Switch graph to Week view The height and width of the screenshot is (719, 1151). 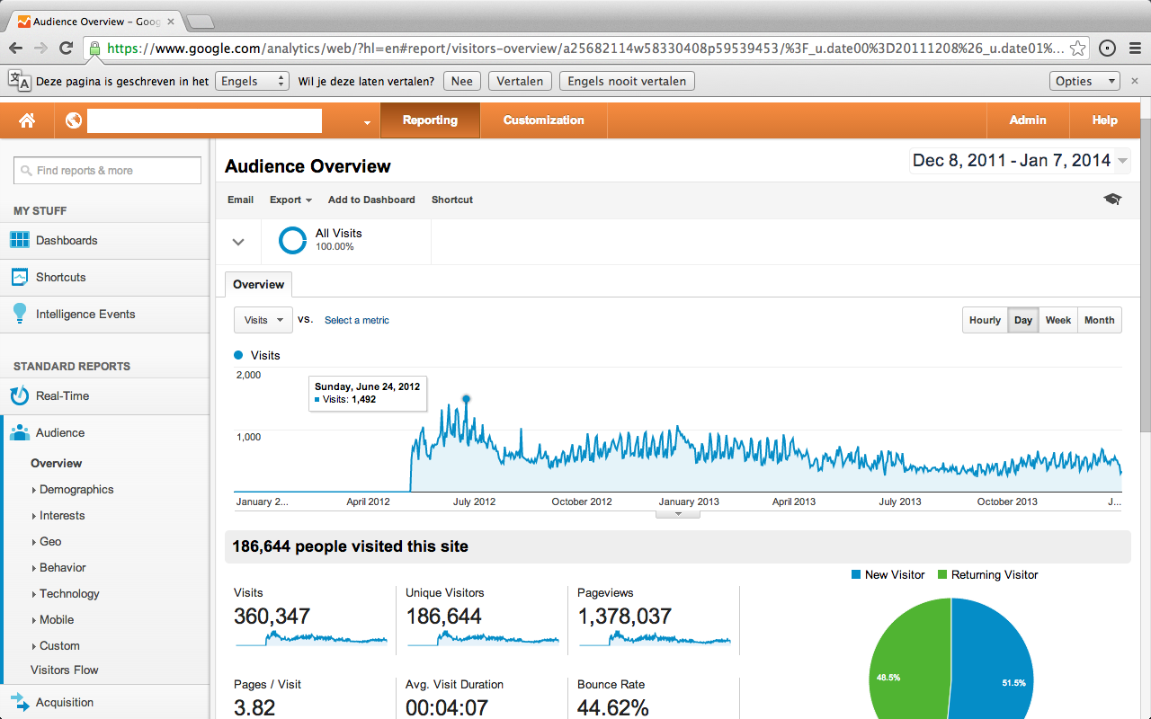click(1058, 320)
